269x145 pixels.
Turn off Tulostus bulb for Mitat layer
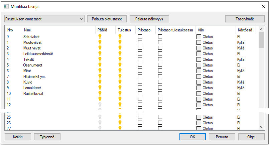pyautogui.click(x=120, y=70)
